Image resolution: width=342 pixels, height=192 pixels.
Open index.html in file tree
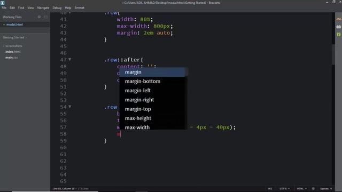click(x=13, y=52)
